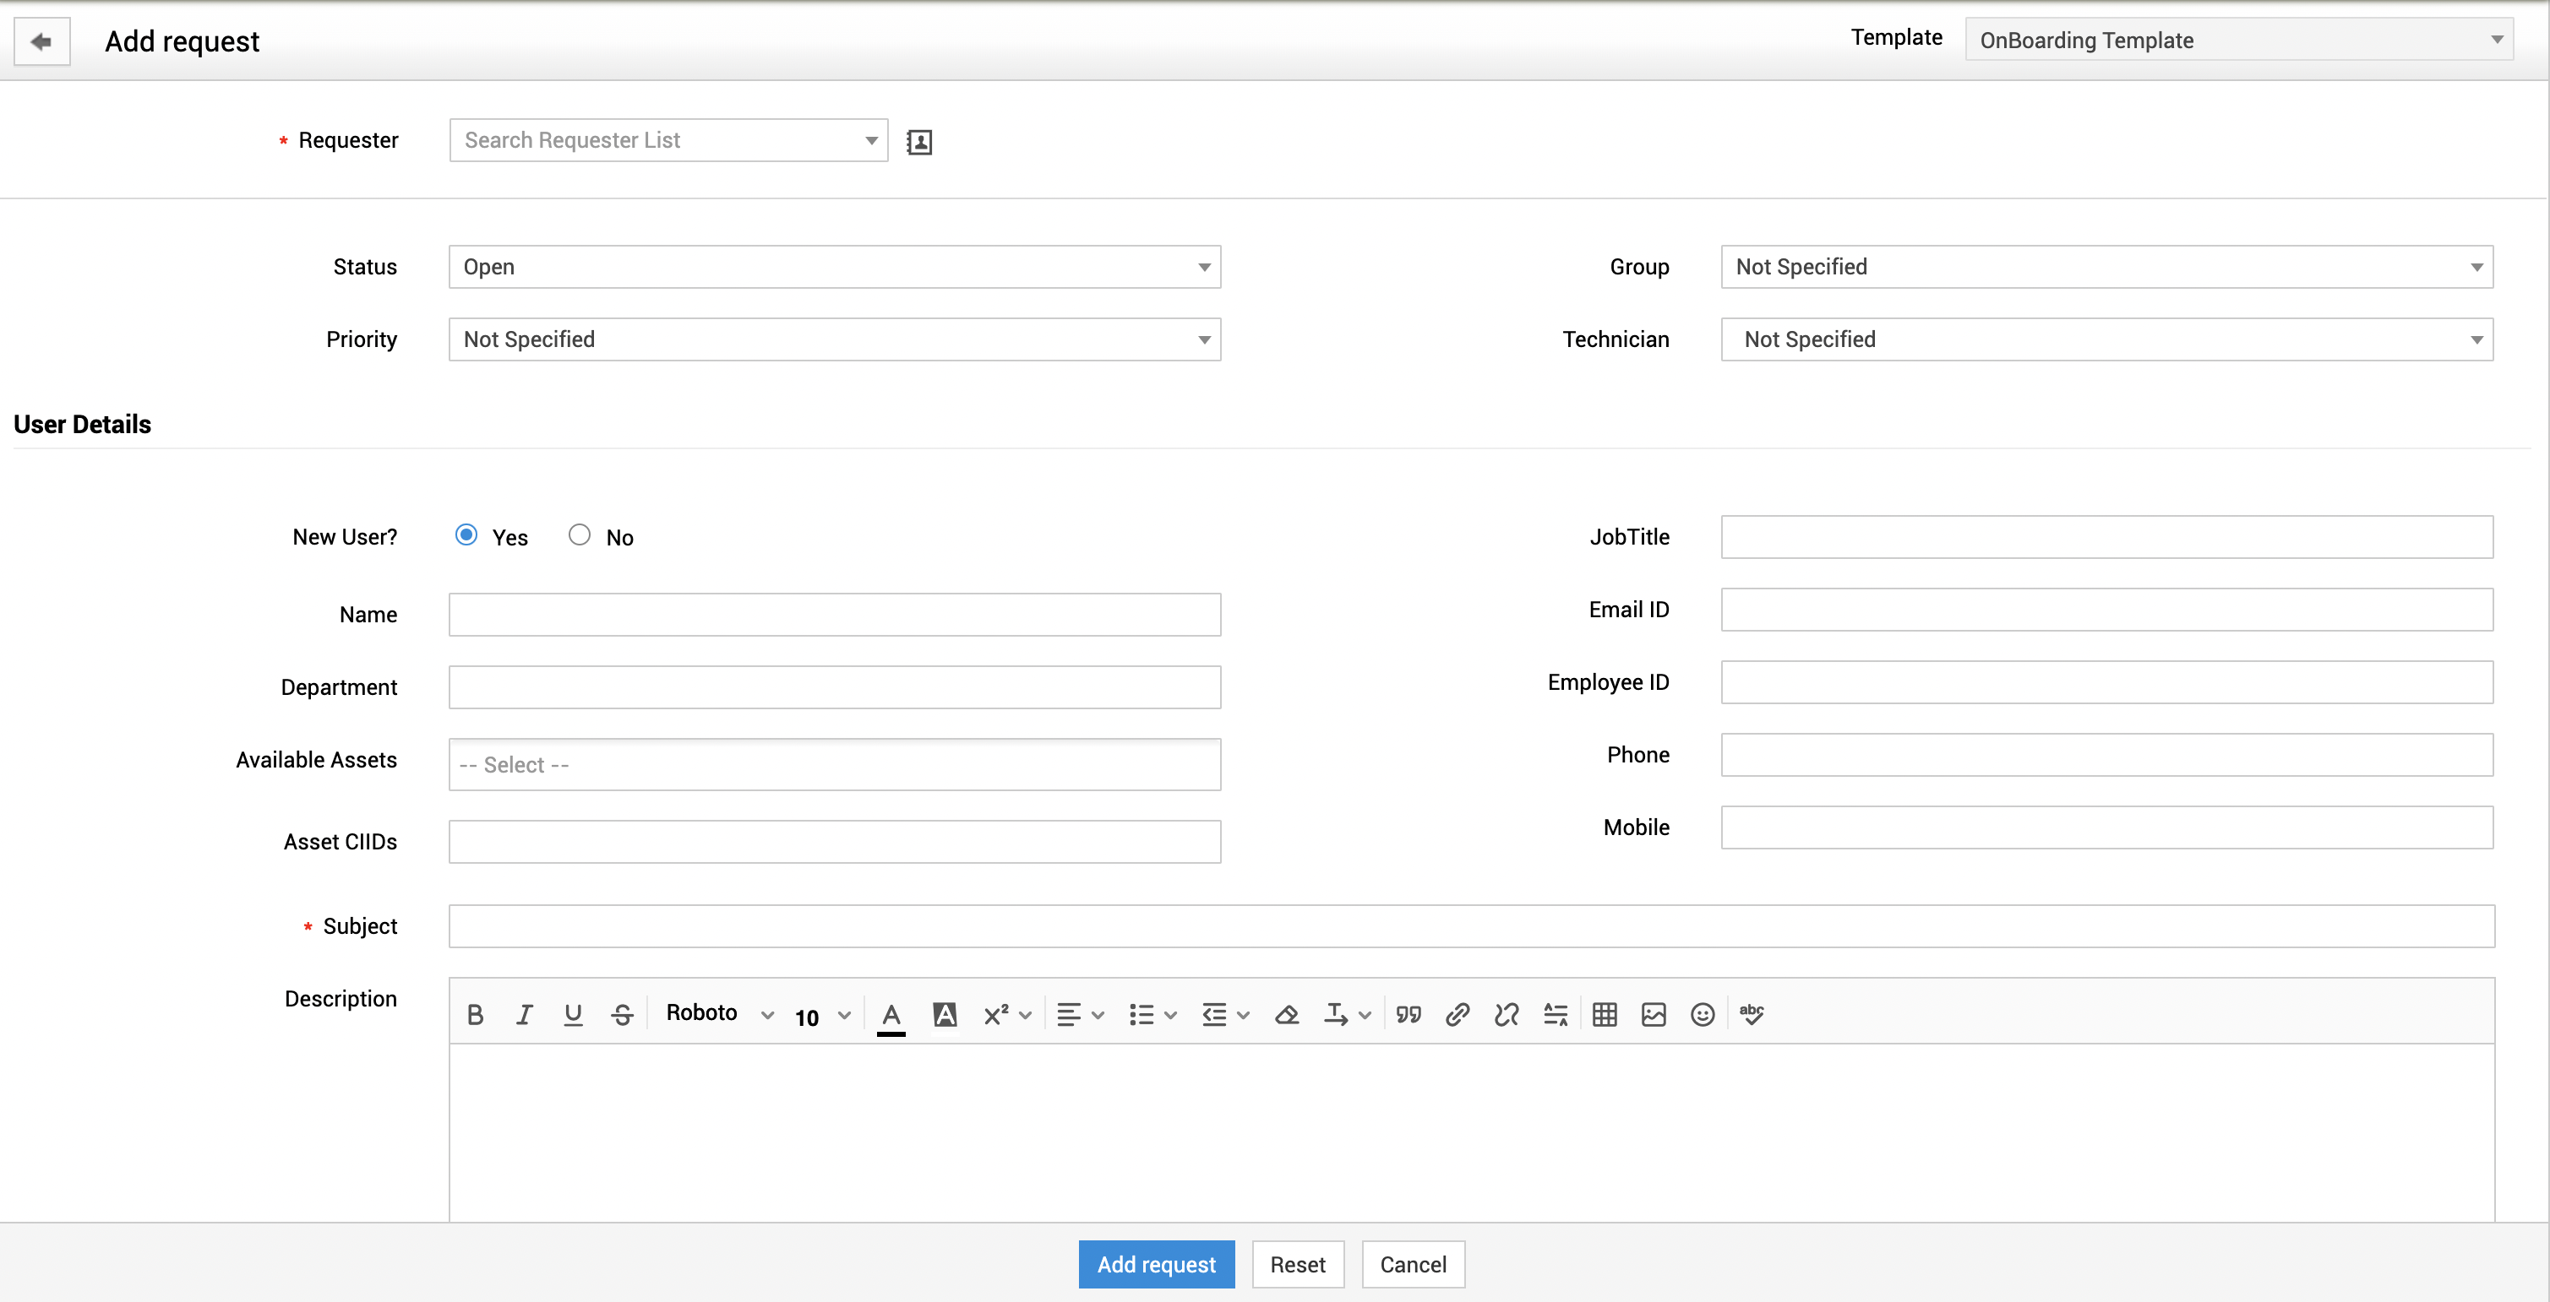Click the insert link icon
The width and height of the screenshot is (2550, 1302).
click(1456, 1014)
